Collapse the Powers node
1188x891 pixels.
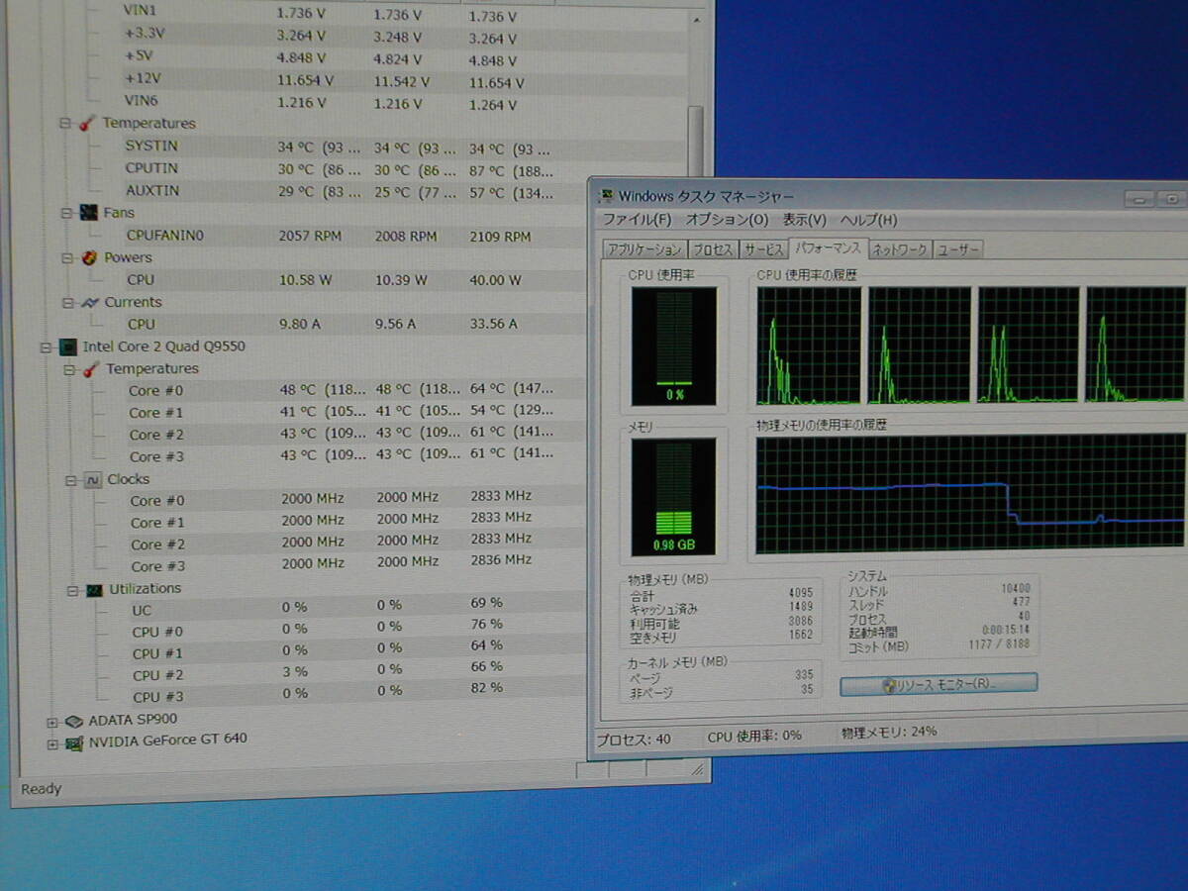coord(67,257)
